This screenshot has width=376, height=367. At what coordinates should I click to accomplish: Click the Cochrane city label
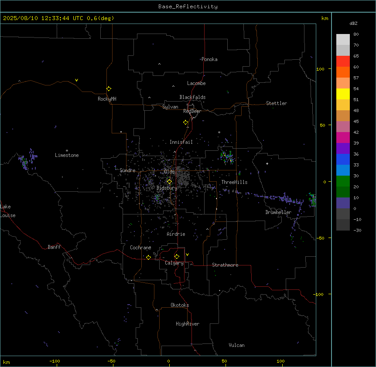point(140,248)
